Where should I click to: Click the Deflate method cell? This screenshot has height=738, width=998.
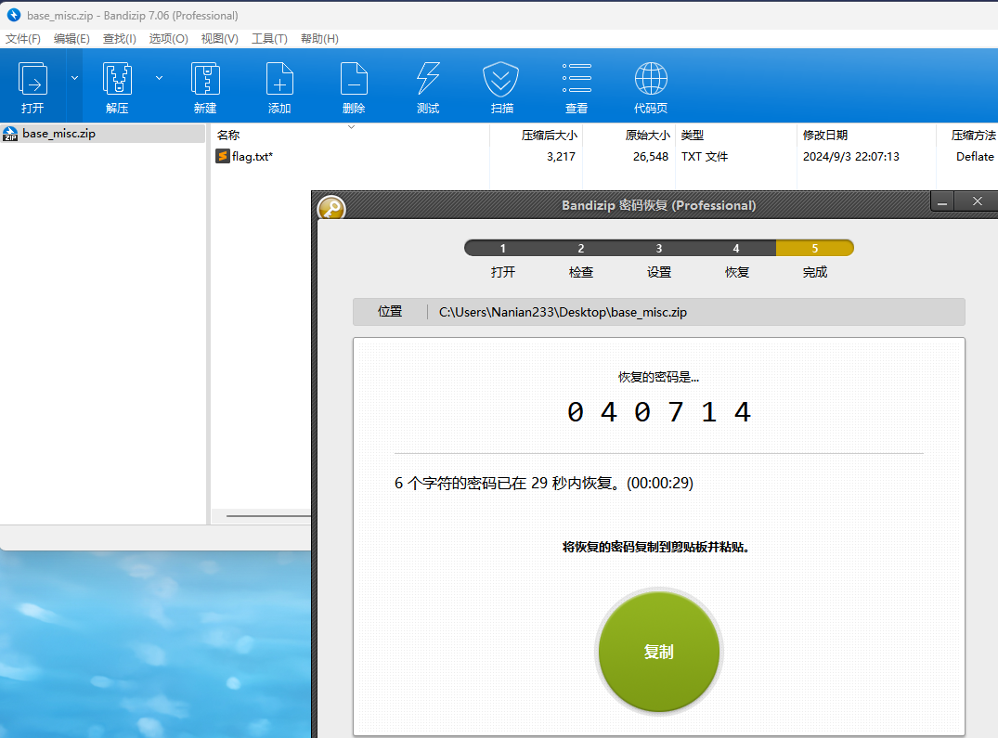pos(975,157)
